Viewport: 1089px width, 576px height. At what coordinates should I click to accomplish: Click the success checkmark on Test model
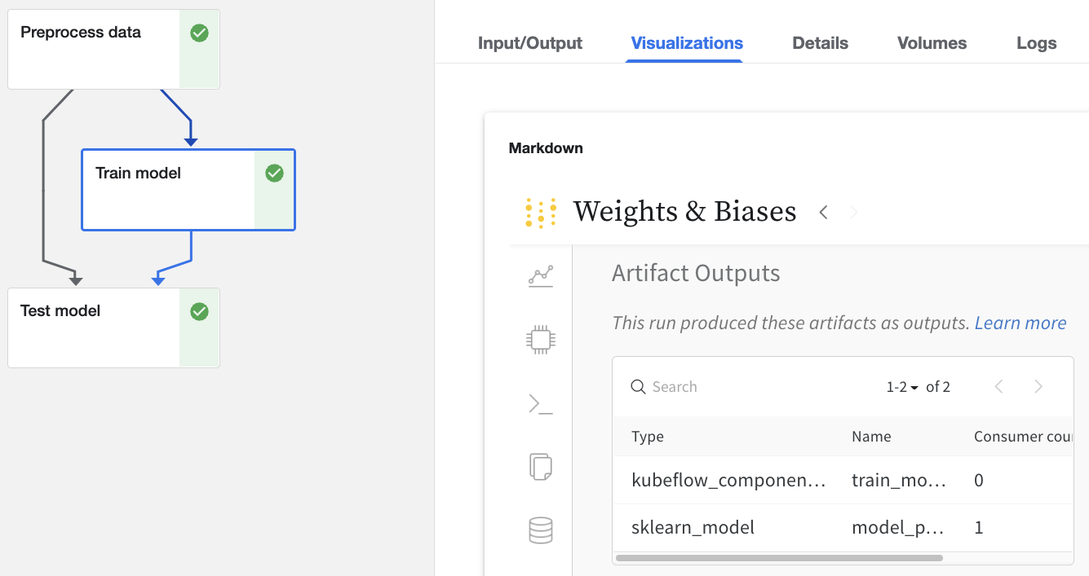pyautogui.click(x=198, y=310)
